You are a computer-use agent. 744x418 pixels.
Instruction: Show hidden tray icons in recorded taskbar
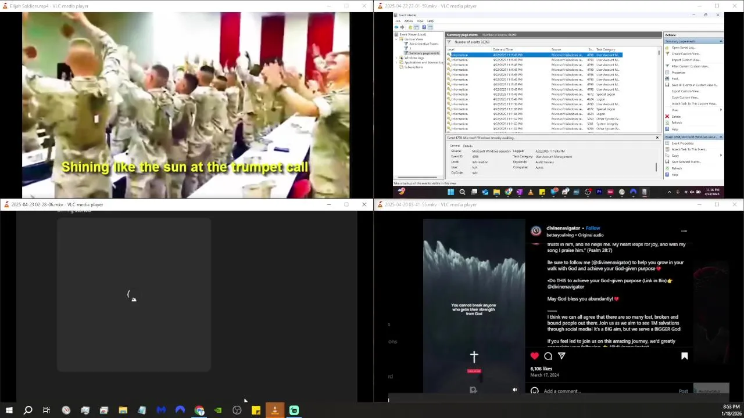click(669, 192)
